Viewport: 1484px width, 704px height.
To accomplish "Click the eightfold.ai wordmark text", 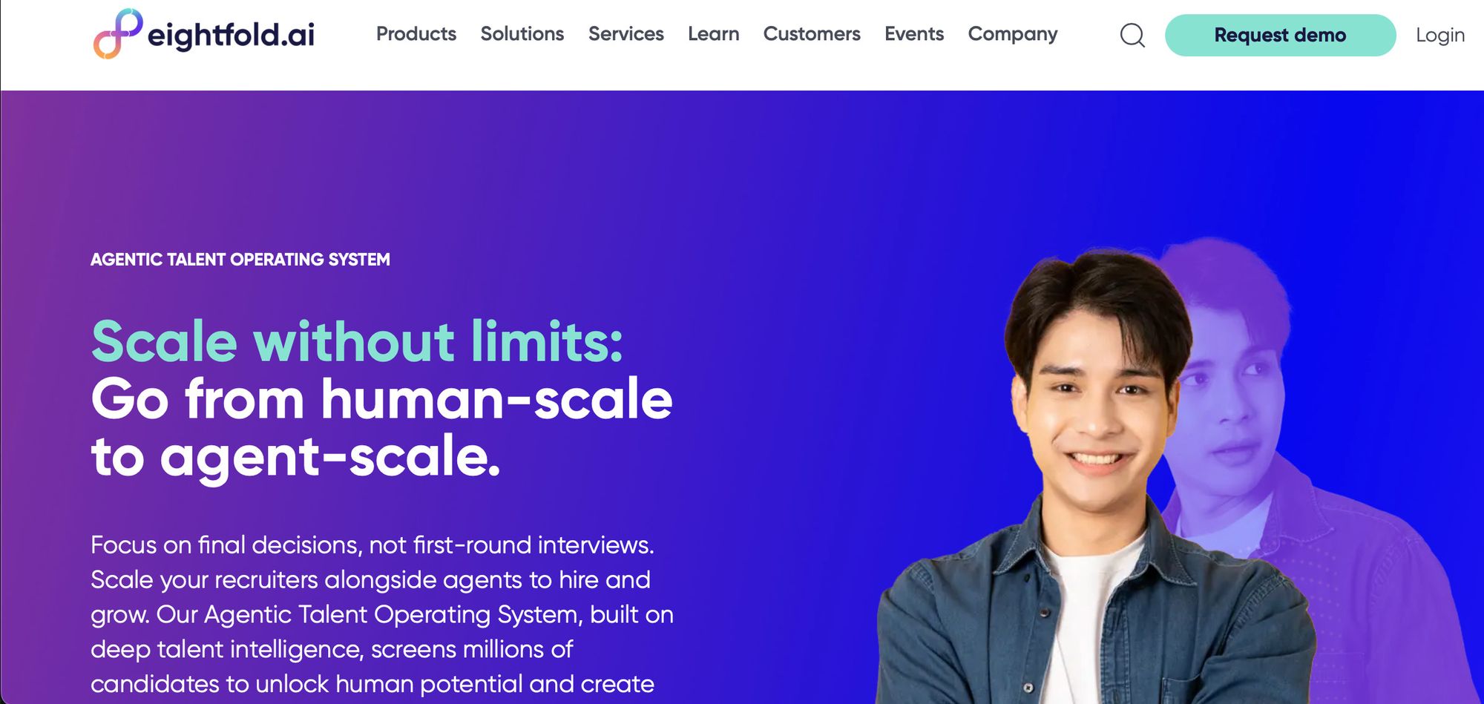I will pos(231,35).
